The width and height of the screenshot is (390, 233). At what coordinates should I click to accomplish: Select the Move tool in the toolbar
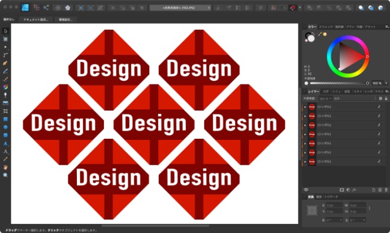(6, 31)
